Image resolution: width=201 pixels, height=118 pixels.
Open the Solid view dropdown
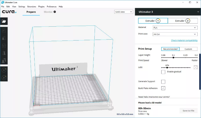124,12
